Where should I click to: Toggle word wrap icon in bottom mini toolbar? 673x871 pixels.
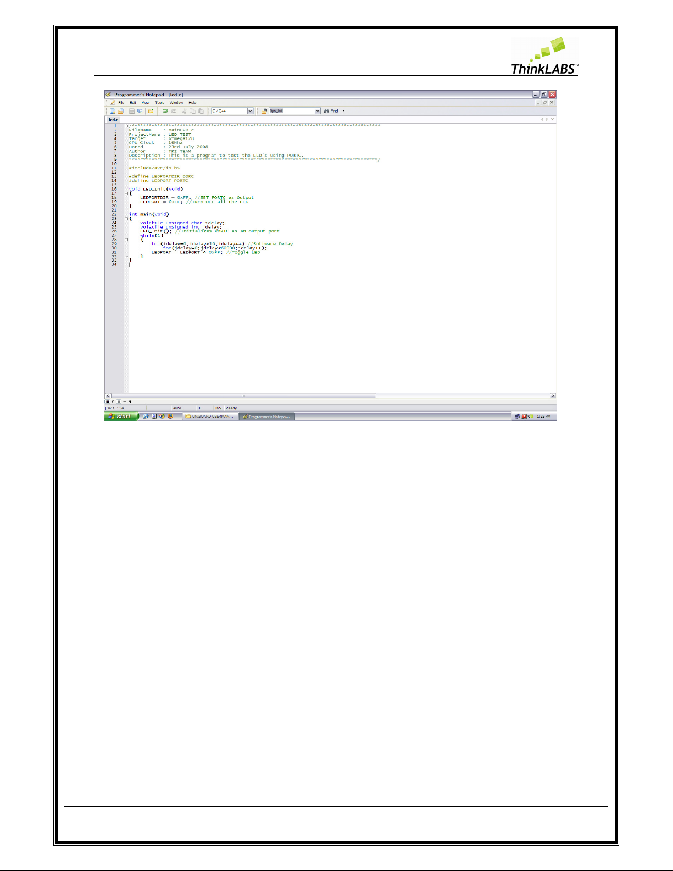113,402
